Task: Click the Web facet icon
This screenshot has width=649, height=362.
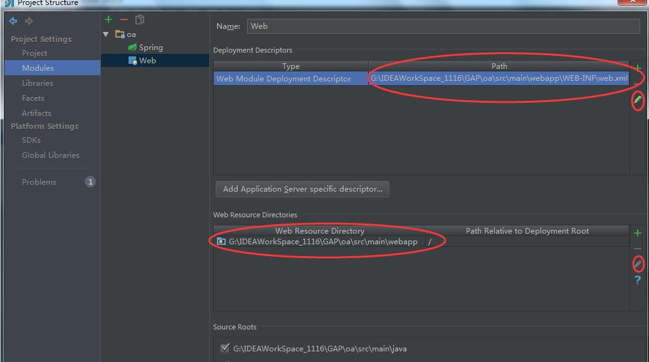Action: pos(132,61)
